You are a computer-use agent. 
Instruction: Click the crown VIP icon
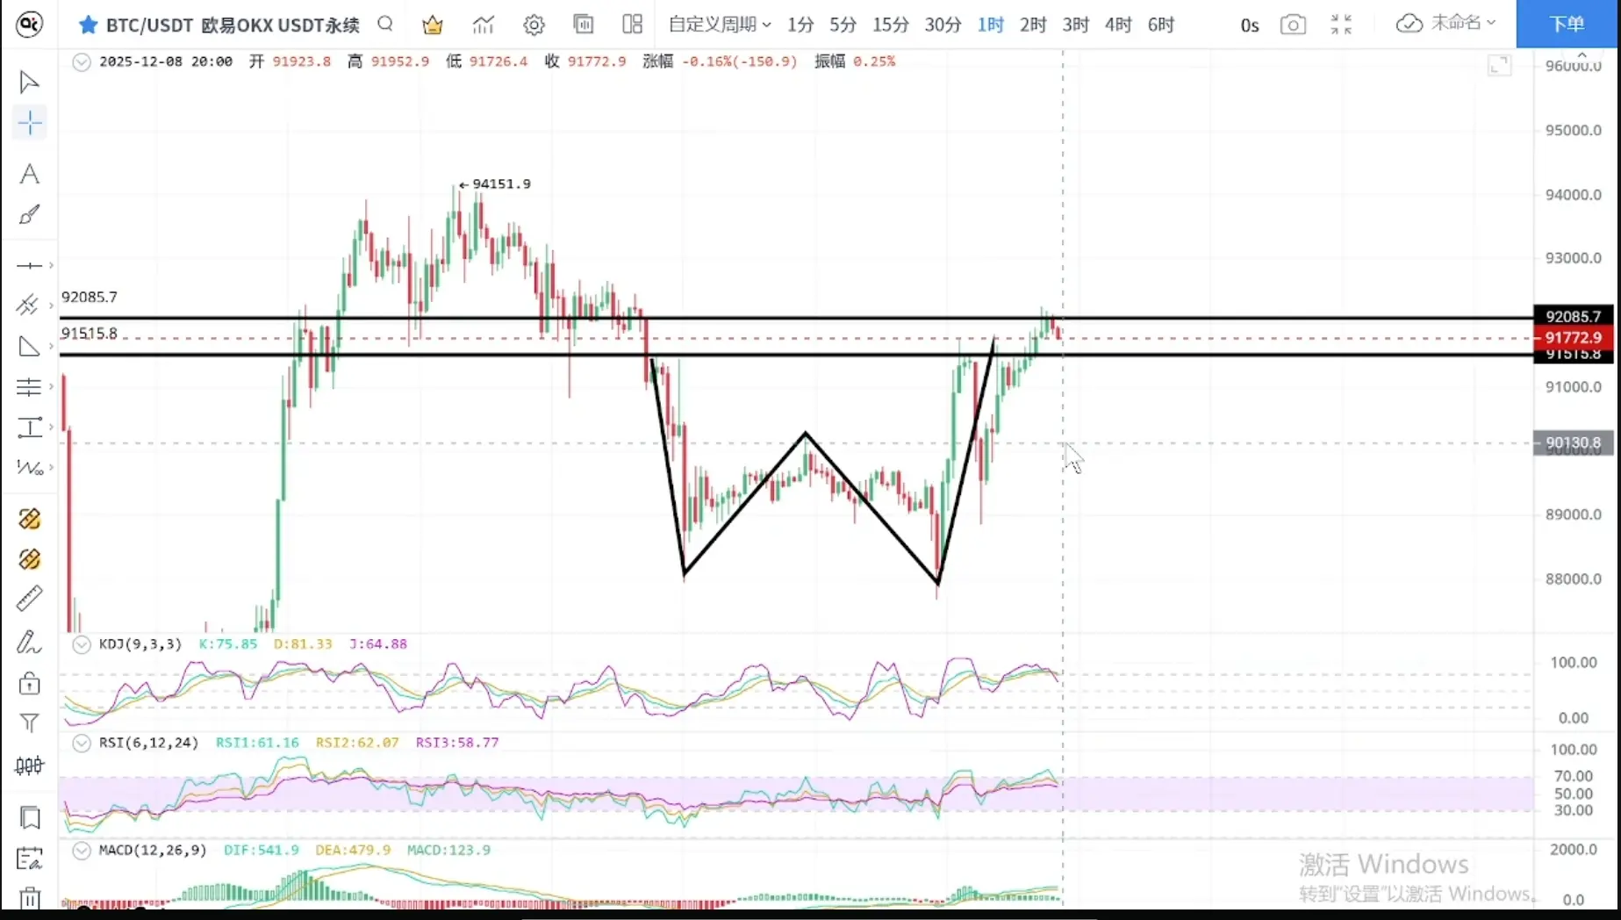[x=433, y=25]
